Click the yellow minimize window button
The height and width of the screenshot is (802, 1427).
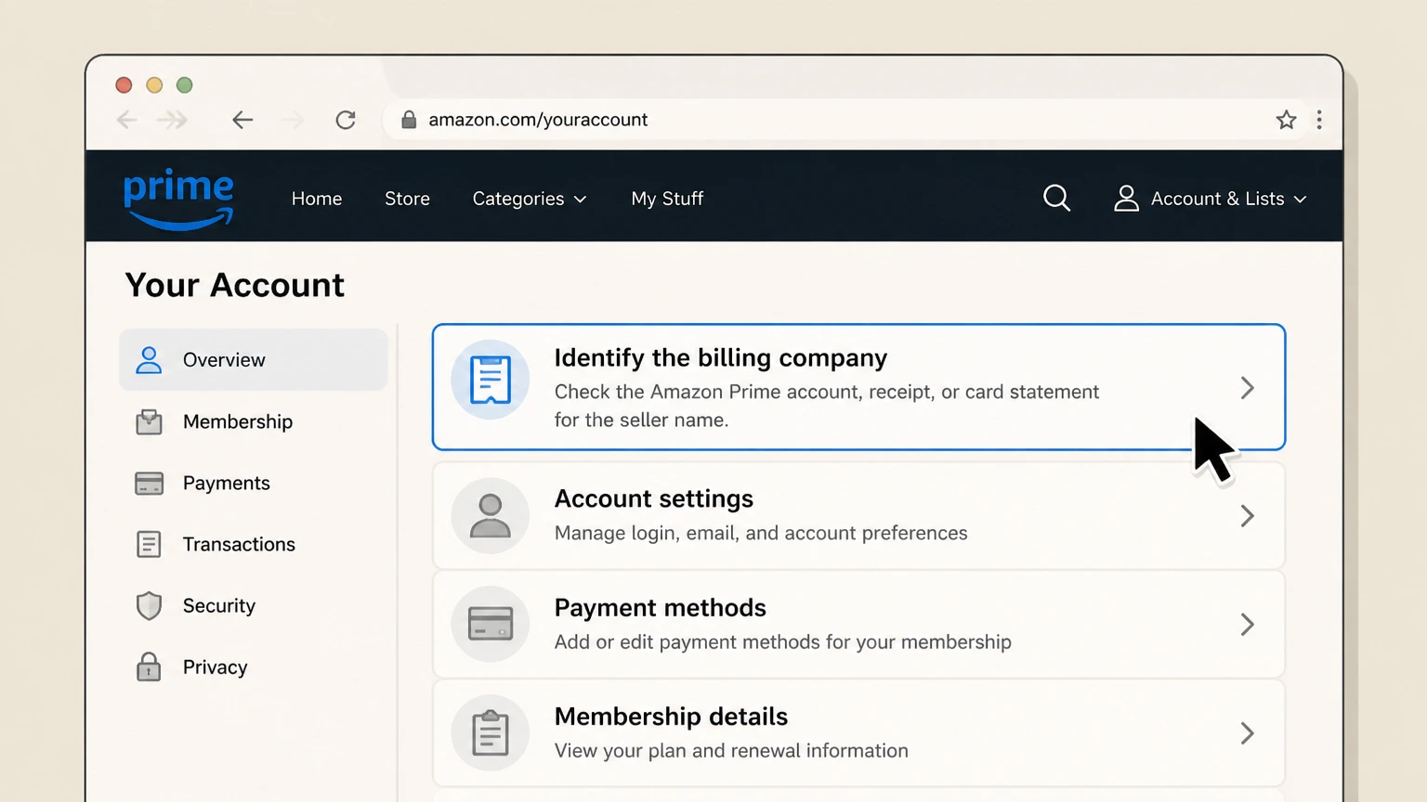(x=154, y=85)
